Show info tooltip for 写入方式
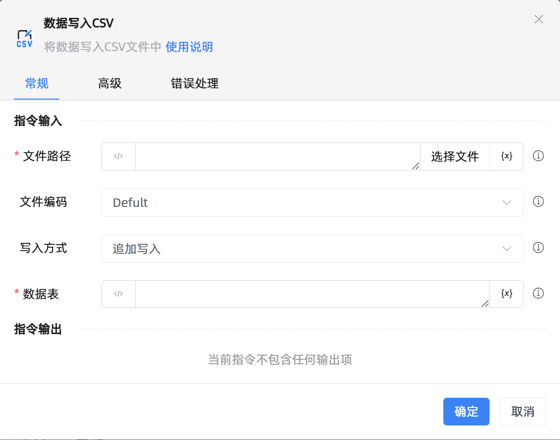Viewport: 560px width, 440px height. click(538, 248)
